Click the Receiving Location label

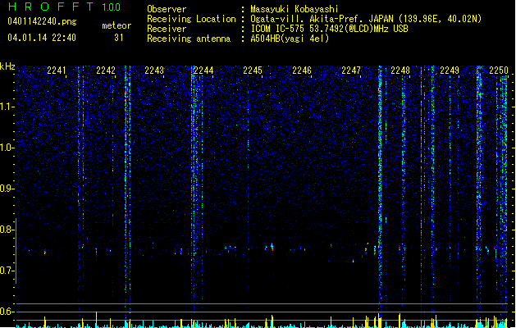[x=191, y=19]
